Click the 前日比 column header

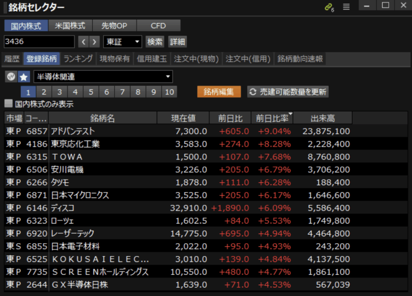coord(230,118)
